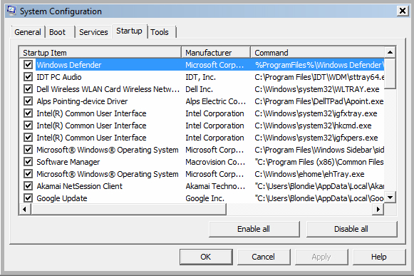414x276 pixels.
Task: Click the horizontal scroll right arrow
Action: tap(378, 210)
